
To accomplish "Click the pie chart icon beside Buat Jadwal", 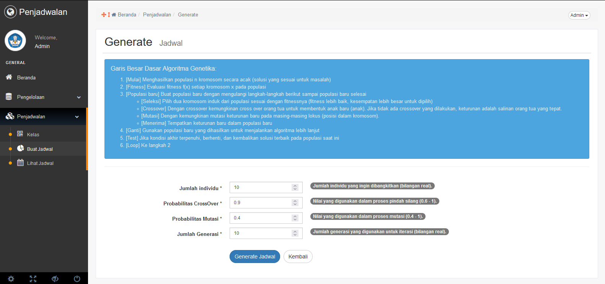I will coord(21,148).
